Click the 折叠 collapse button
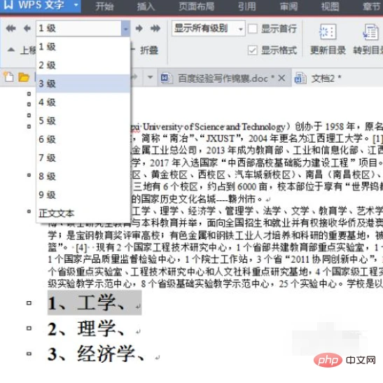 pos(149,50)
